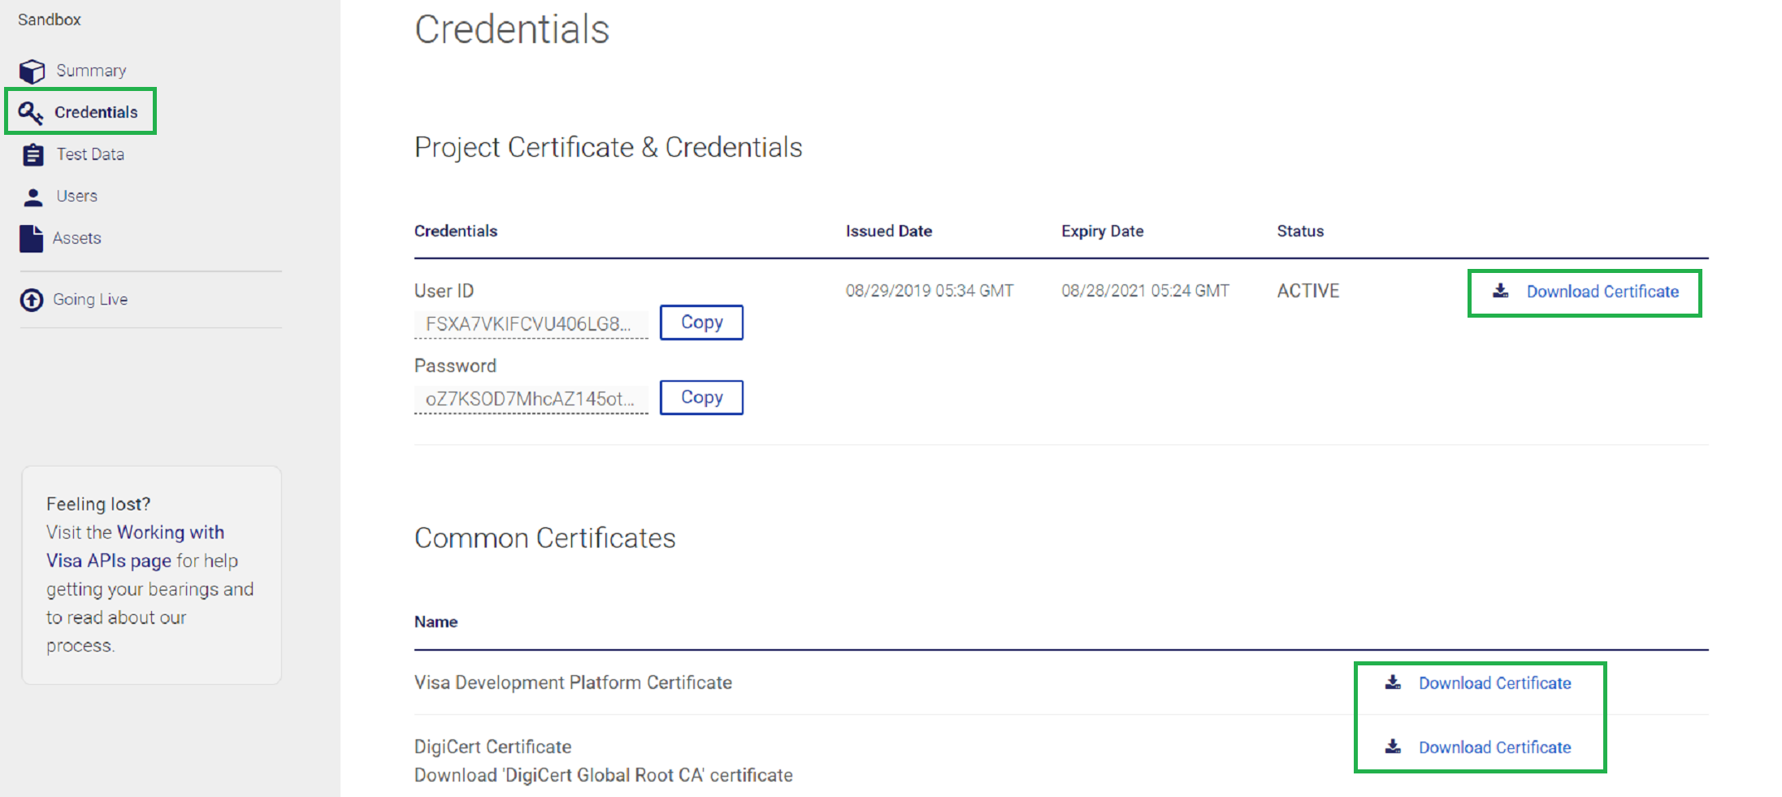Click download icon for project certificate
This screenshot has width=1782, height=797.
coord(1501,291)
